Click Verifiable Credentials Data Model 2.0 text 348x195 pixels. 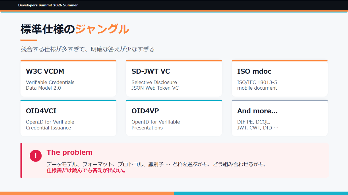click(50, 85)
